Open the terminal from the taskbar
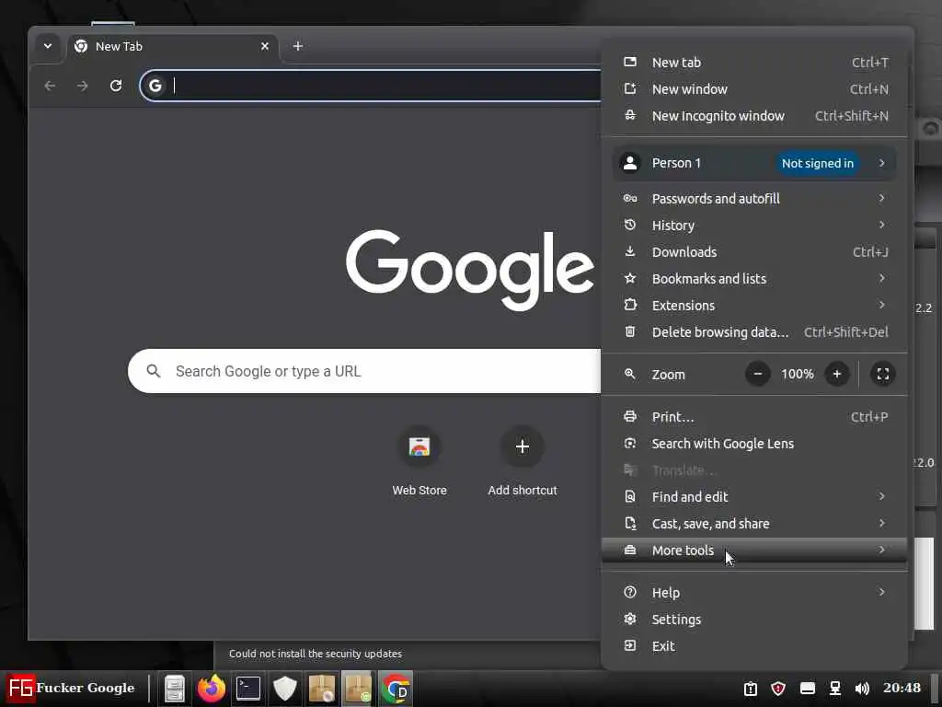942x707 pixels. 248,689
